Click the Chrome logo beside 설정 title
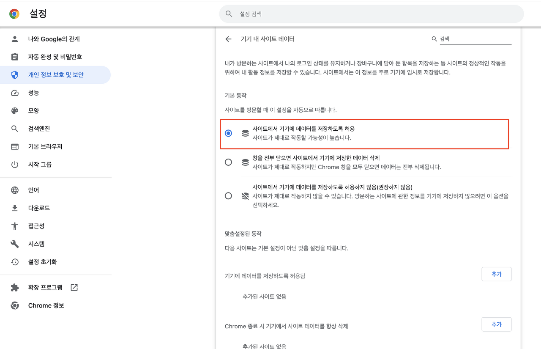 pos(14,14)
